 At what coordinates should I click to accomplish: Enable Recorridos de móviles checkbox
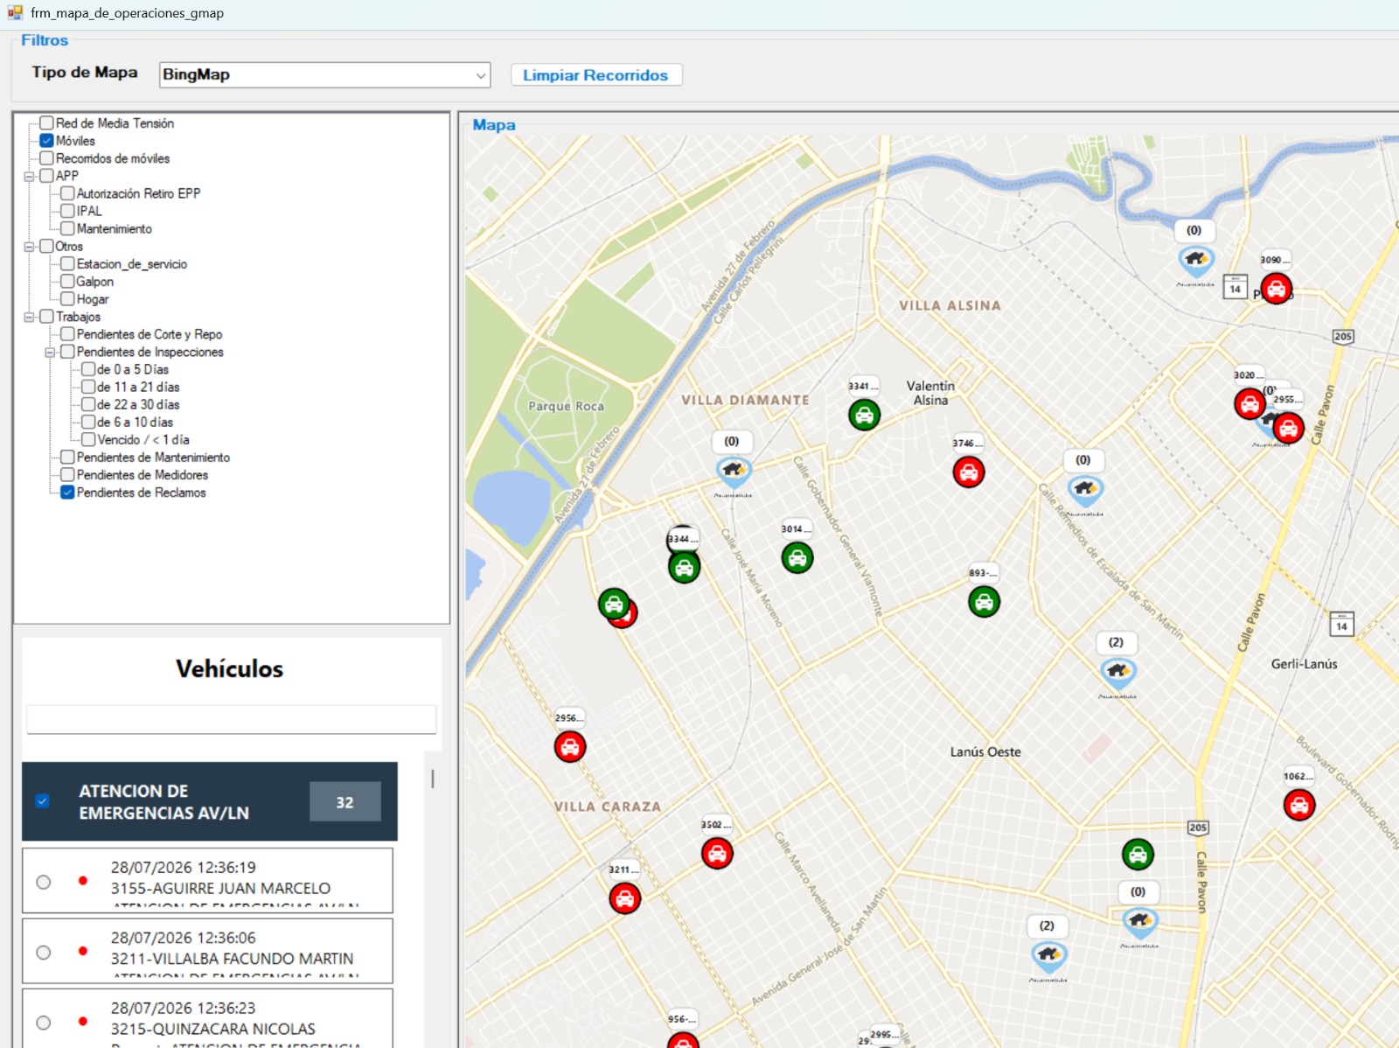click(47, 158)
